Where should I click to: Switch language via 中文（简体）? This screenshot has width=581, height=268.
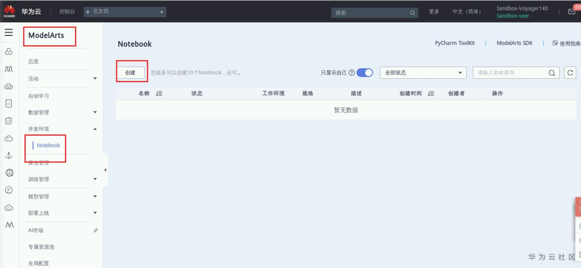point(467,12)
